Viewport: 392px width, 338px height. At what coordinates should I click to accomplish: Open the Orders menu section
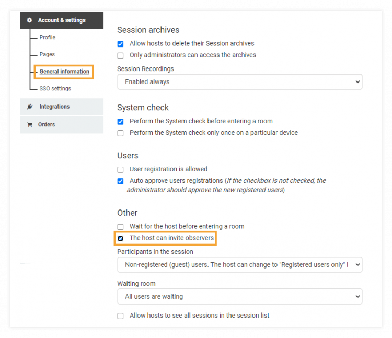pos(47,125)
